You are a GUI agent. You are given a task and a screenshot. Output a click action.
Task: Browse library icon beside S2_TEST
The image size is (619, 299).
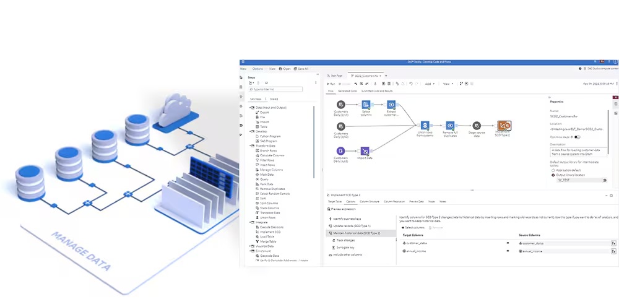click(x=604, y=180)
